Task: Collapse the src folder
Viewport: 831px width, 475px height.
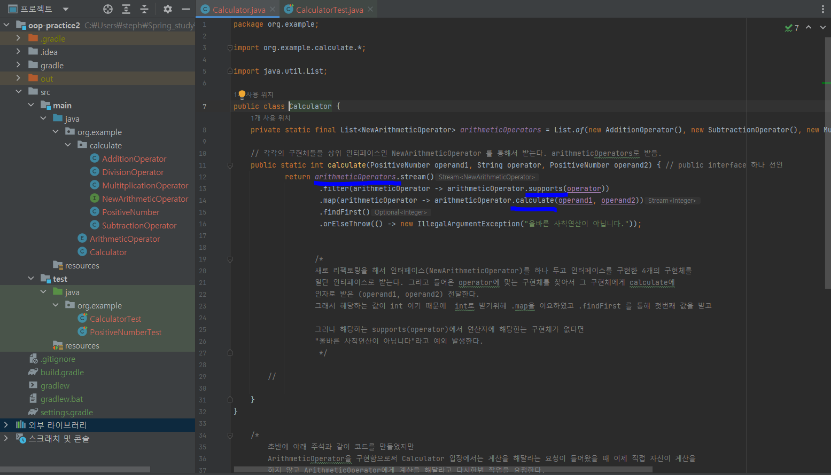Action: [19, 92]
